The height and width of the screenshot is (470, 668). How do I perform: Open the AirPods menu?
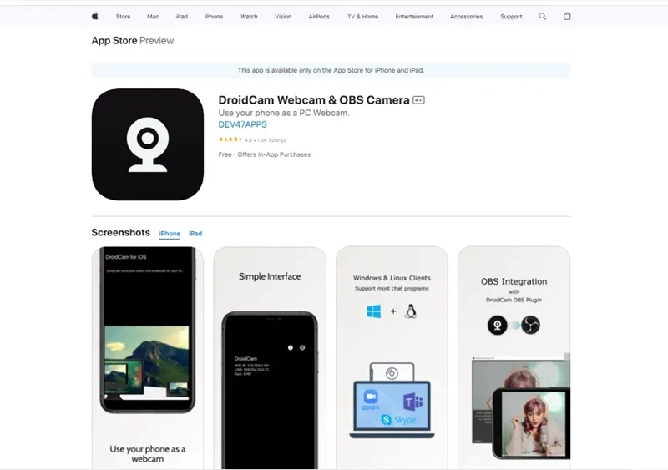(319, 17)
